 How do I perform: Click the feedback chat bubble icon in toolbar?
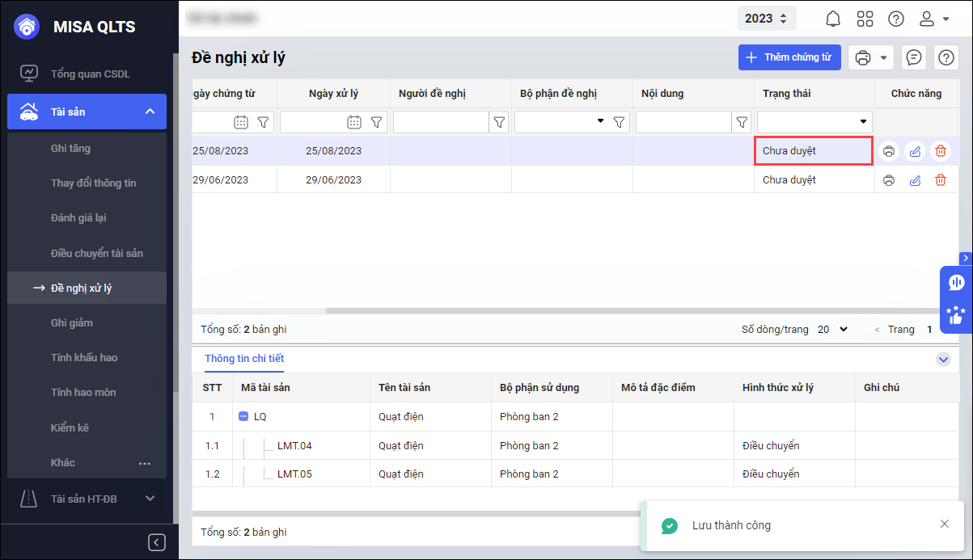click(914, 57)
